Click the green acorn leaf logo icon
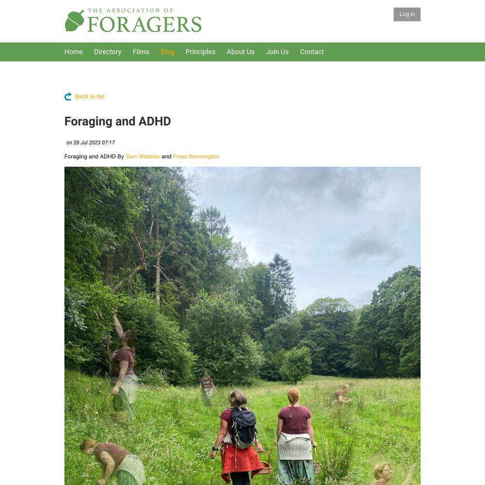This screenshot has height=485, width=485. pos(74,21)
